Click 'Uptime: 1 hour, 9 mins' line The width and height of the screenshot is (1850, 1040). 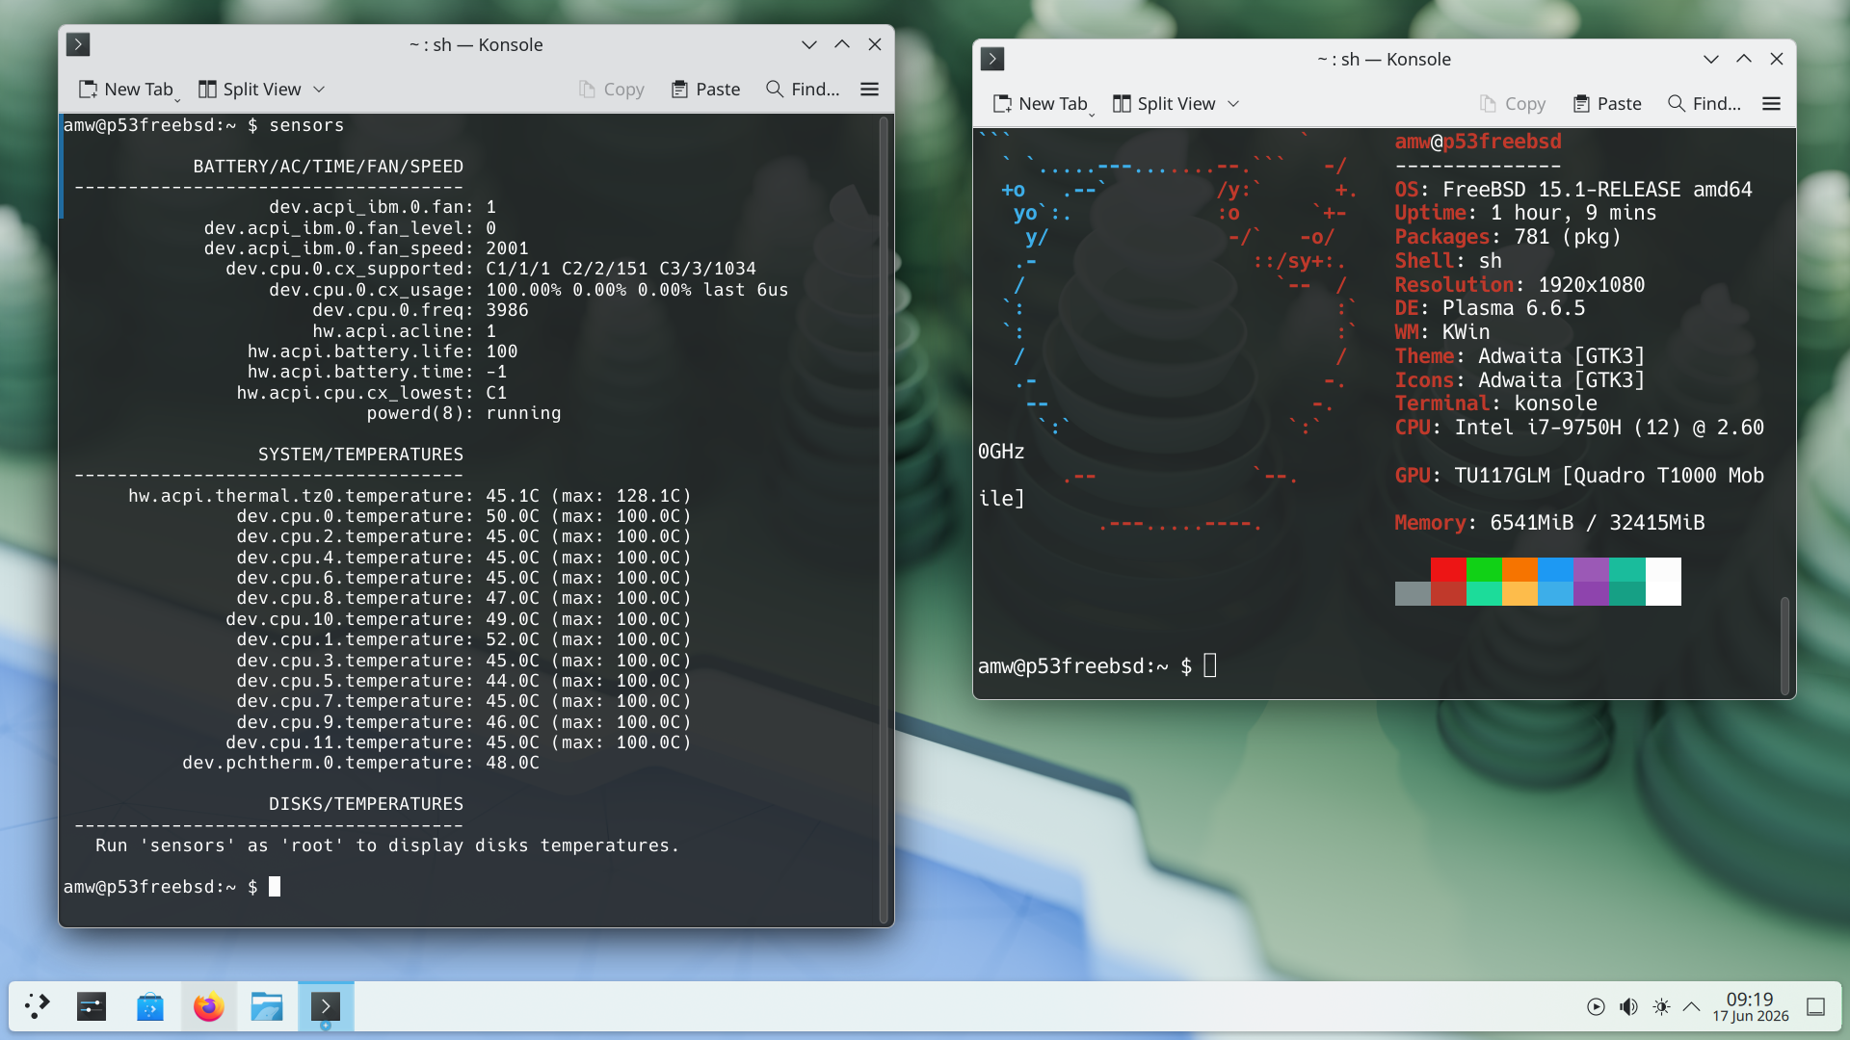pos(1525,213)
